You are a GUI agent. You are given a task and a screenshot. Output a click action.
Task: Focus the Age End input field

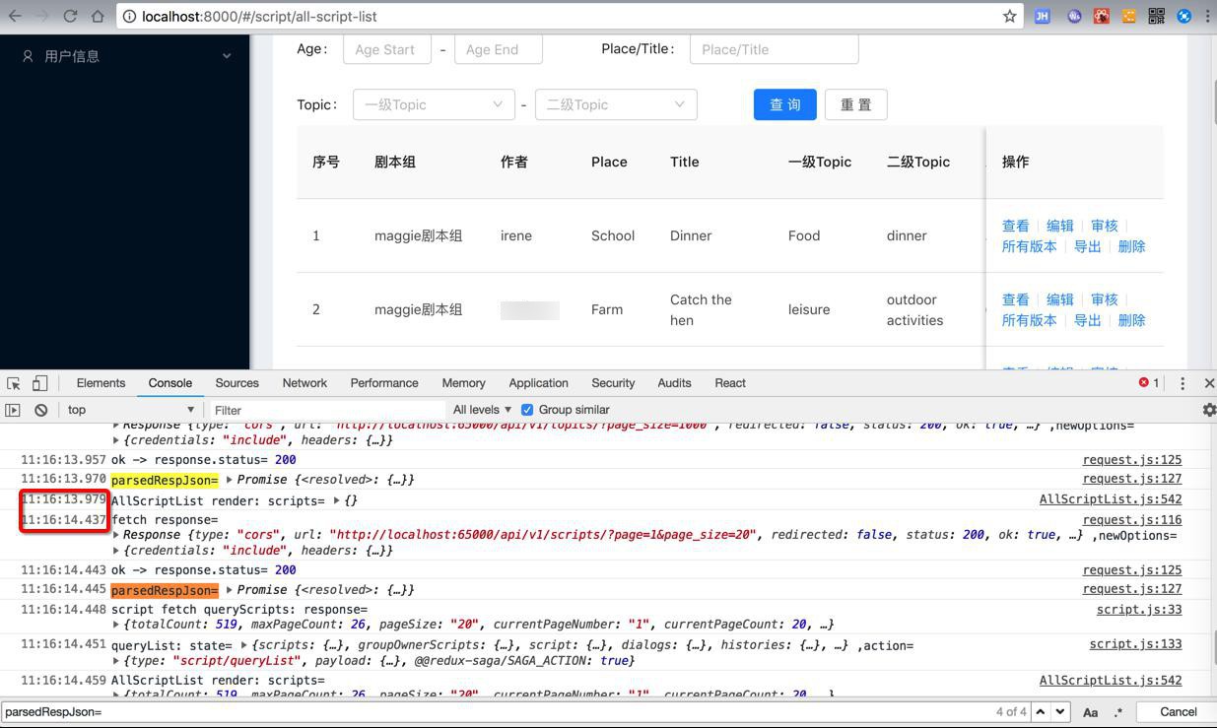click(x=499, y=49)
